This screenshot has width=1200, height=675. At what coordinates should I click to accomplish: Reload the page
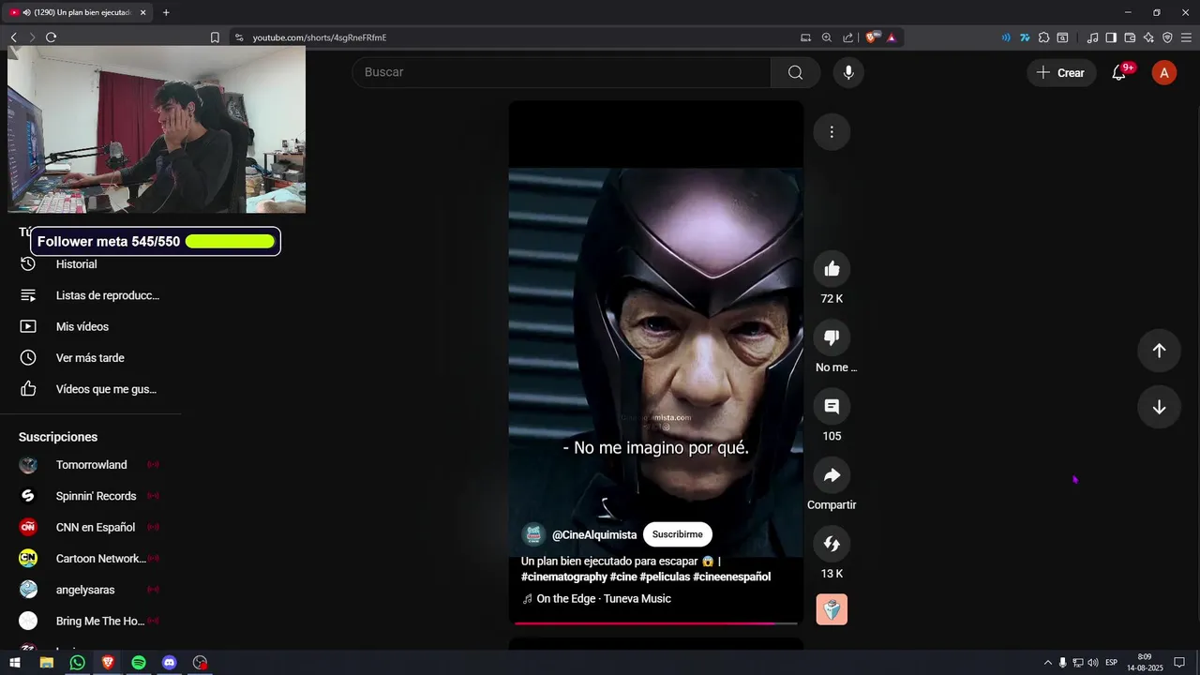pyautogui.click(x=51, y=37)
